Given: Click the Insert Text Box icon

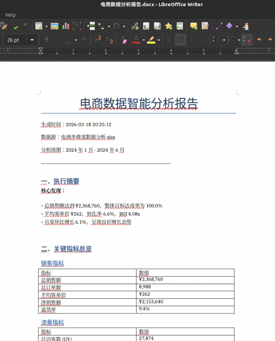Looking at the screenshot, I should 77,27.
